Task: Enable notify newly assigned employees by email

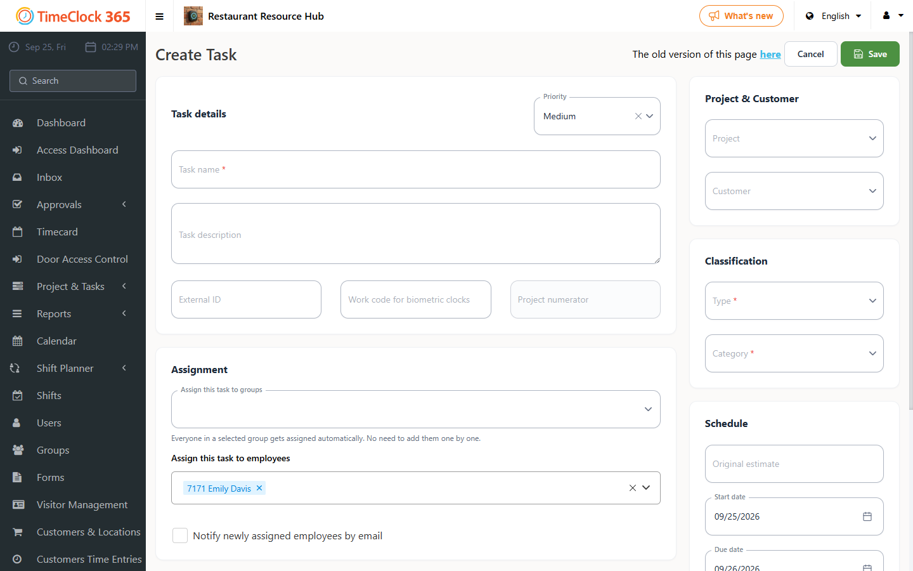Action: (180, 535)
